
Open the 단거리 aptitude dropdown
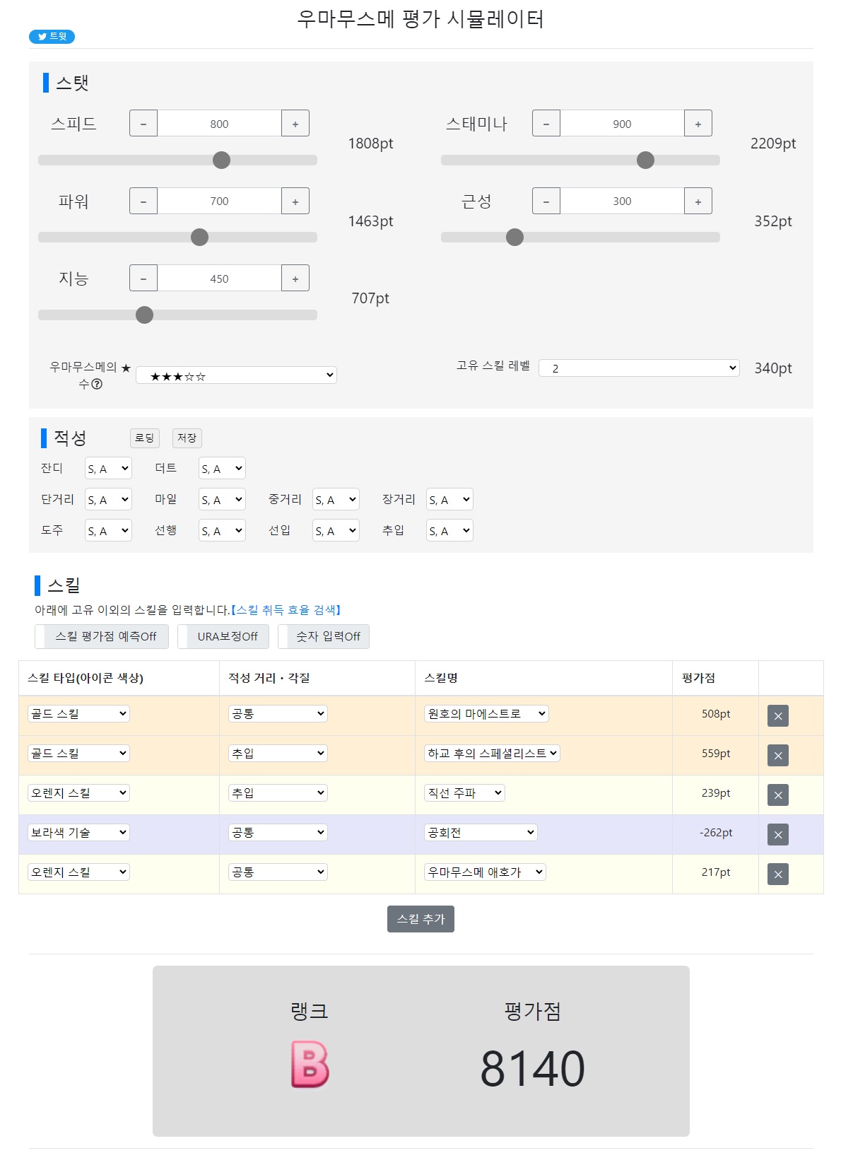point(108,499)
